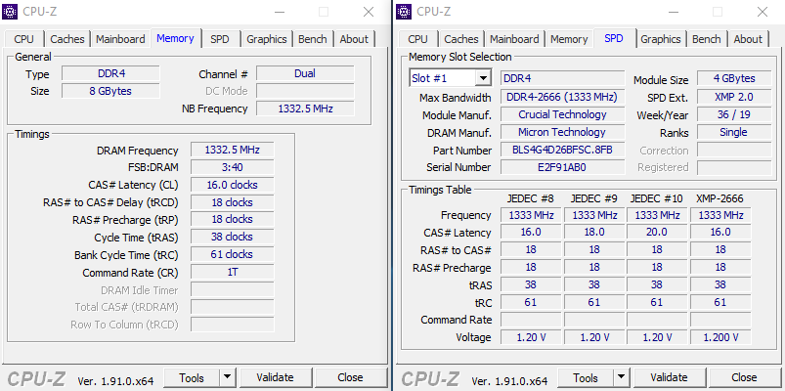Click Tools button in right window
Screen dimensions: 785x391
coord(586,377)
